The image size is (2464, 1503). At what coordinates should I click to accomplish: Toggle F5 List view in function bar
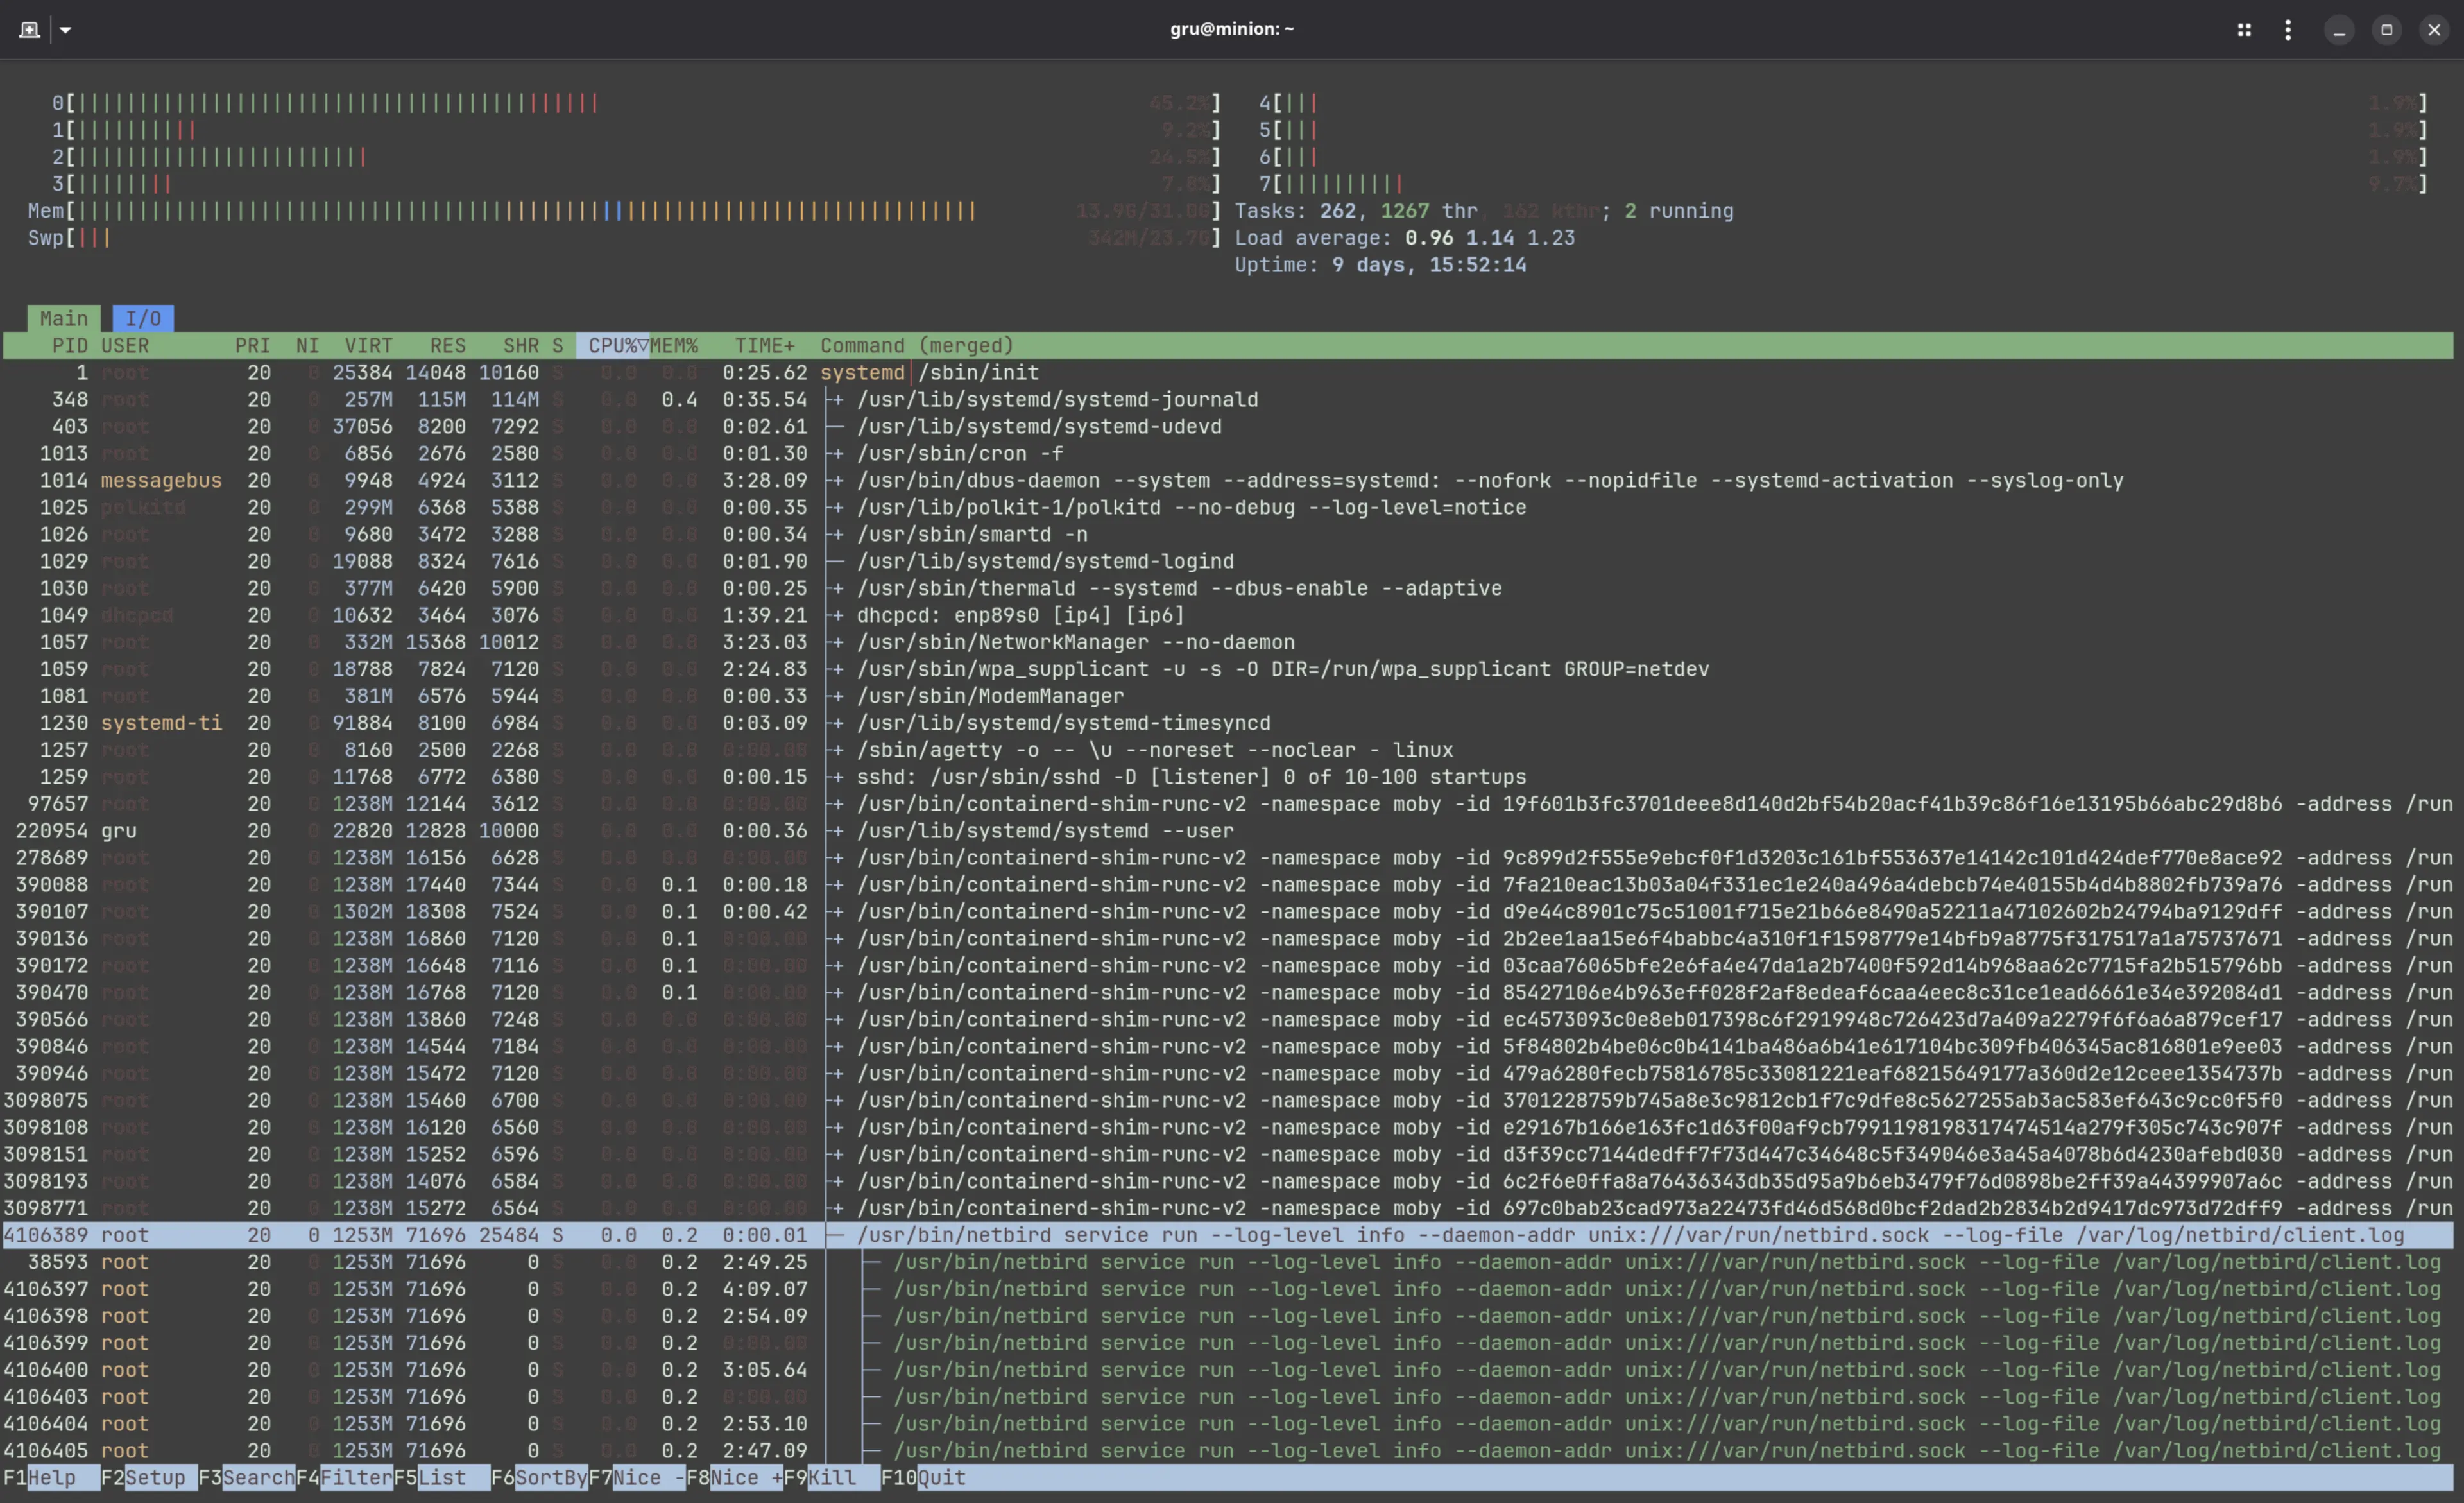pos(441,1478)
